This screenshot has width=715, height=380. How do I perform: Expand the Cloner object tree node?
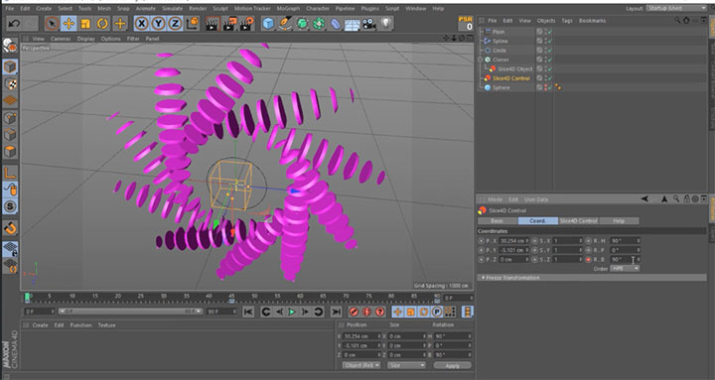coord(481,60)
